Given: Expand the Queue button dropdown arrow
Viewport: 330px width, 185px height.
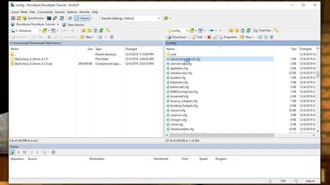Looking at the screenshot, I should click(x=92, y=18).
